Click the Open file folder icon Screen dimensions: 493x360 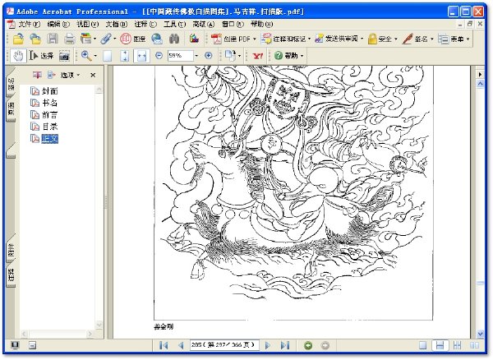coord(18,39)
